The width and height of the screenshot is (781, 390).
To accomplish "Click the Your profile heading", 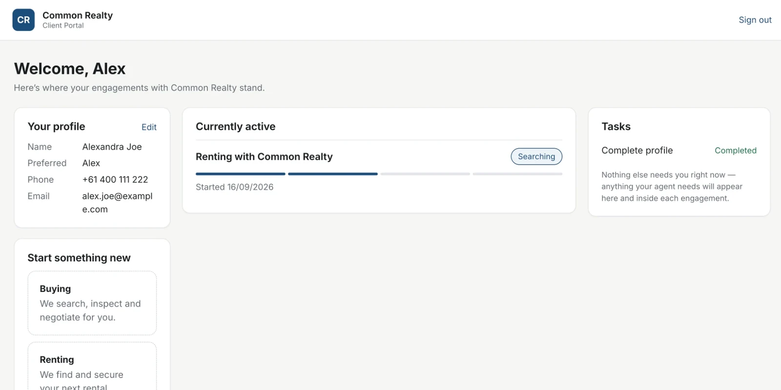I will [x=56, y=127].
